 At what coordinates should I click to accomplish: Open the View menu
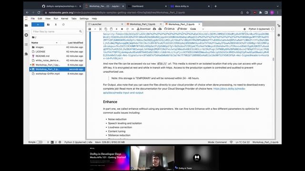48,19
